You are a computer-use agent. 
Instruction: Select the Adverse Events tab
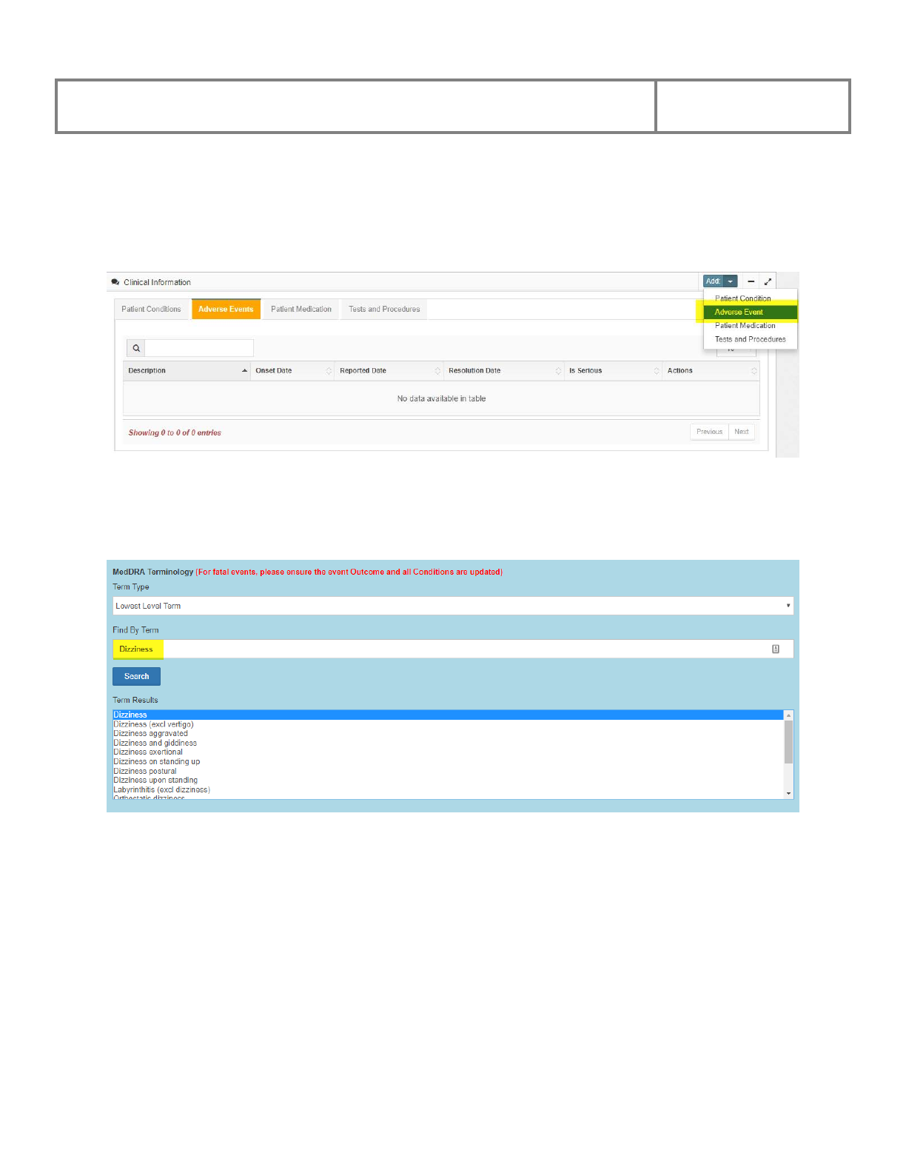tap(226, 310)
